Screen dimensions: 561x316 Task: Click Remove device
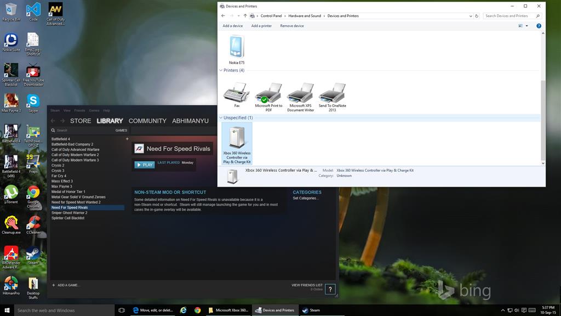pyautogui.click(x=292, y=26)
